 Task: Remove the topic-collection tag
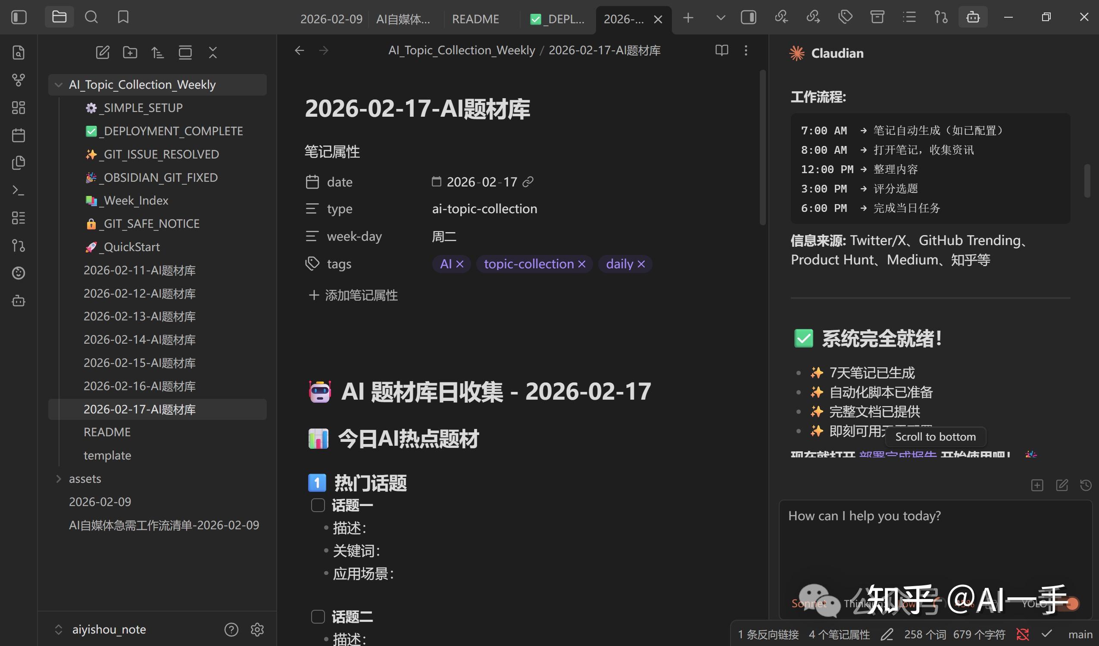tap(582, 264)
